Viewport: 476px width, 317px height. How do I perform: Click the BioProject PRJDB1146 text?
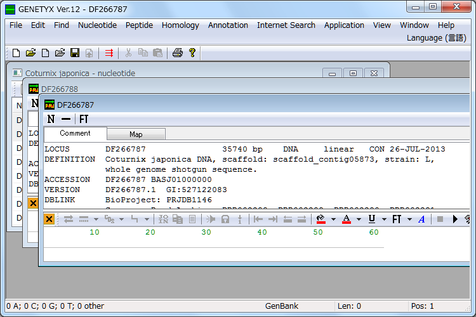159,200
